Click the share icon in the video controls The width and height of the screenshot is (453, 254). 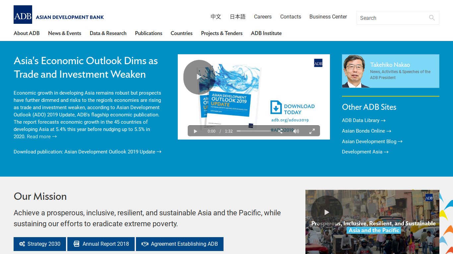(280, 131)
